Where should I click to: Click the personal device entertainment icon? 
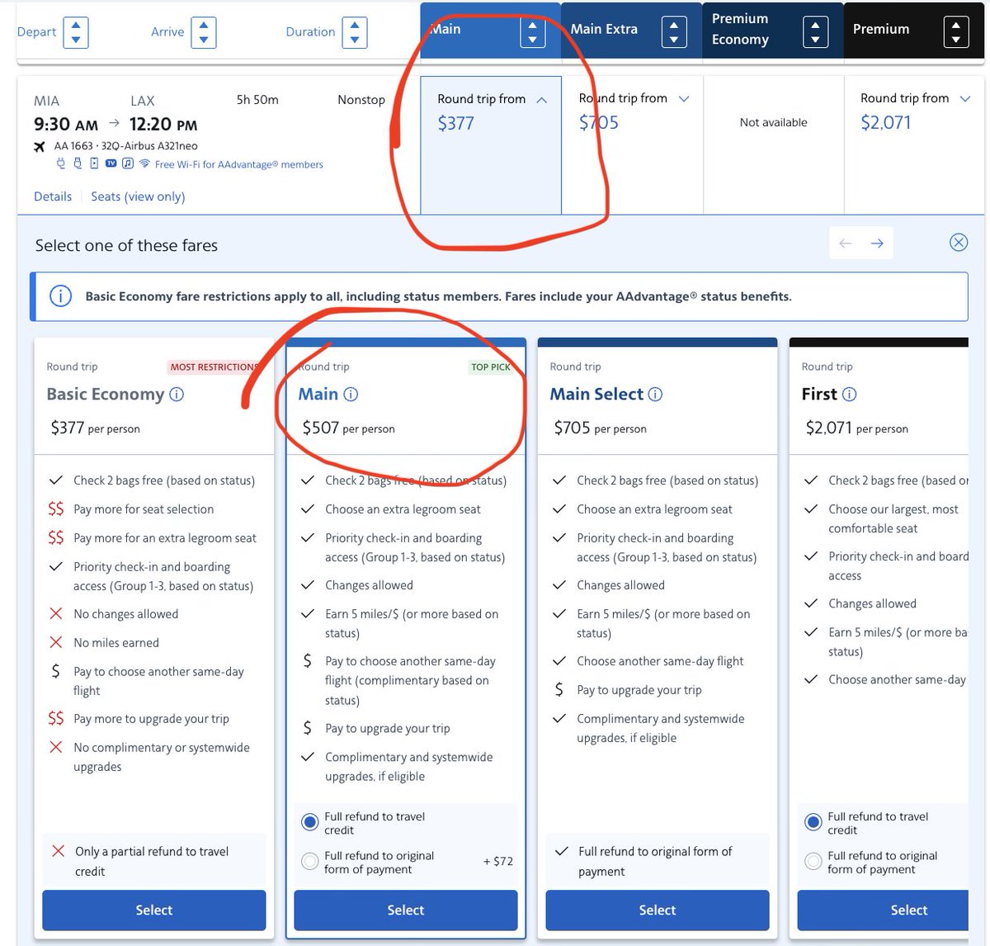[x=94, y=163]
